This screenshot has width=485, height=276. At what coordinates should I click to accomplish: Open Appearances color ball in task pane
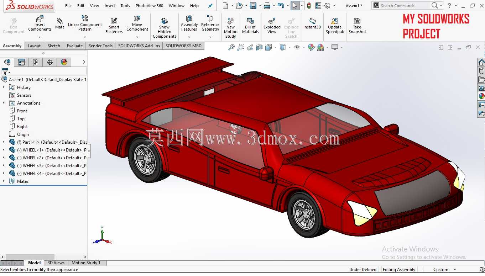[x=481, y=96]
